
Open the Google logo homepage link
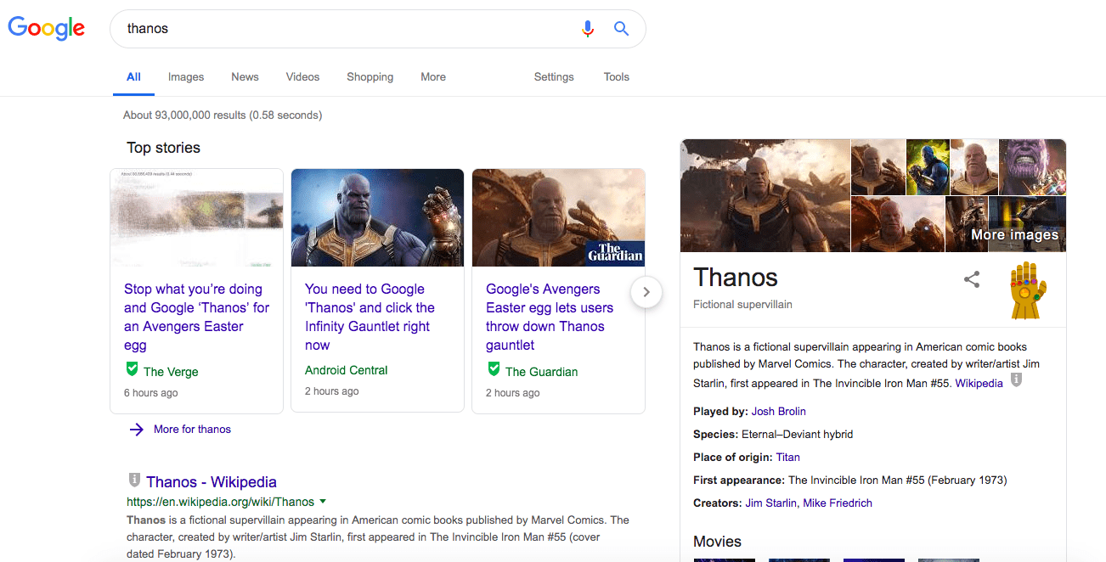coord(47,28)
